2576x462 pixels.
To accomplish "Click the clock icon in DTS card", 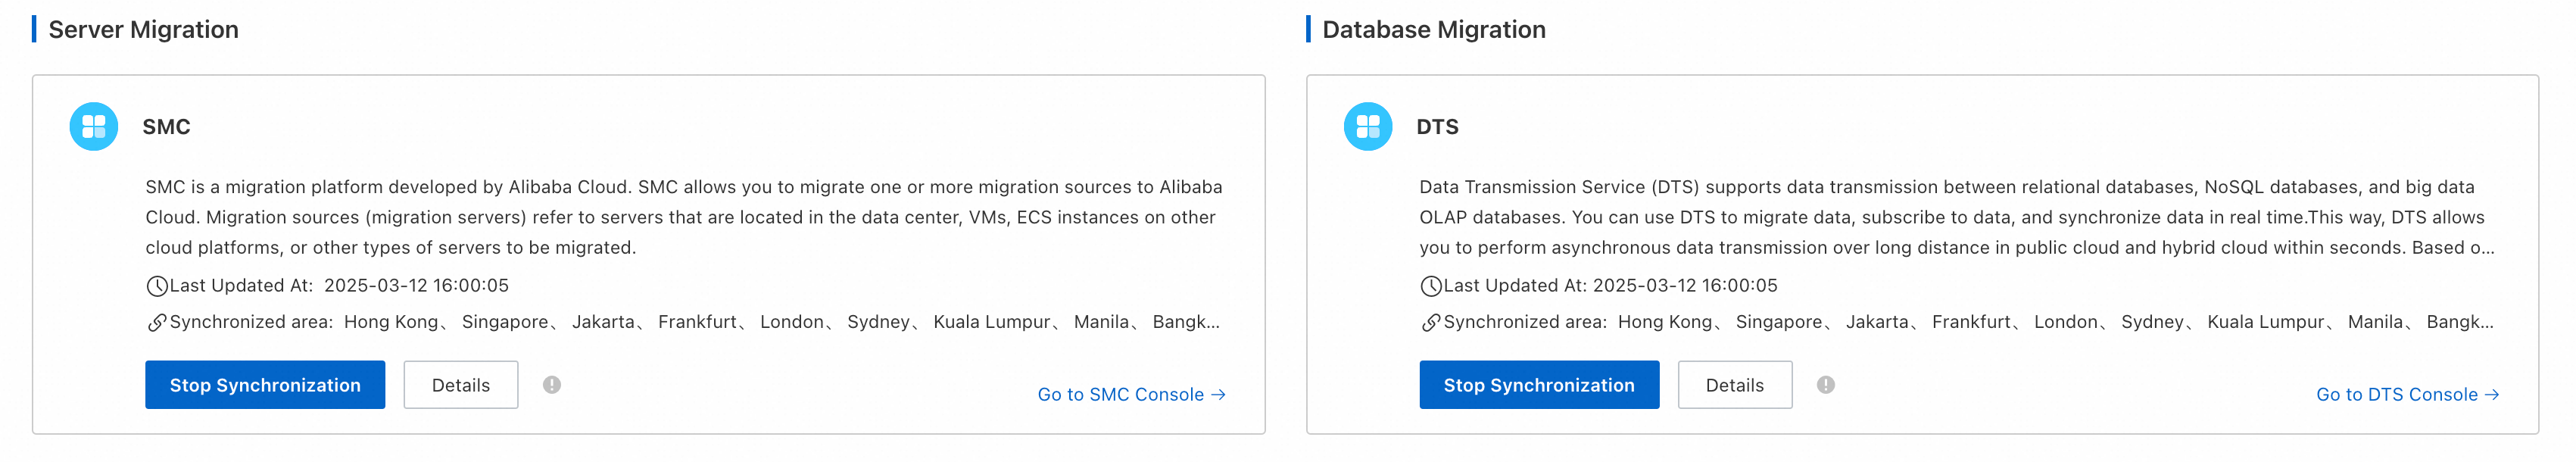I will coord(1430,287).
